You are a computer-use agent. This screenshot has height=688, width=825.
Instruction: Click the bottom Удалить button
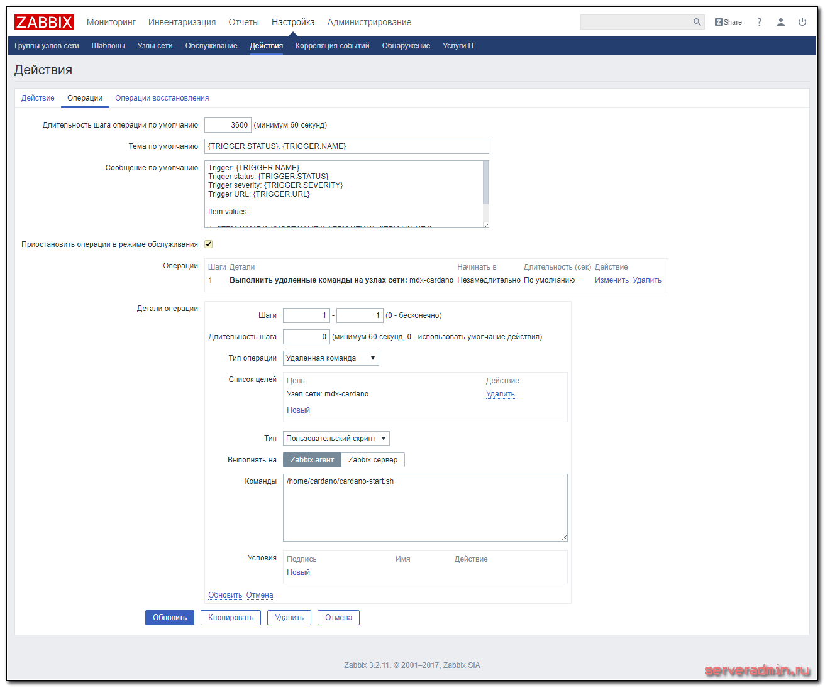[x=289, y=618]
